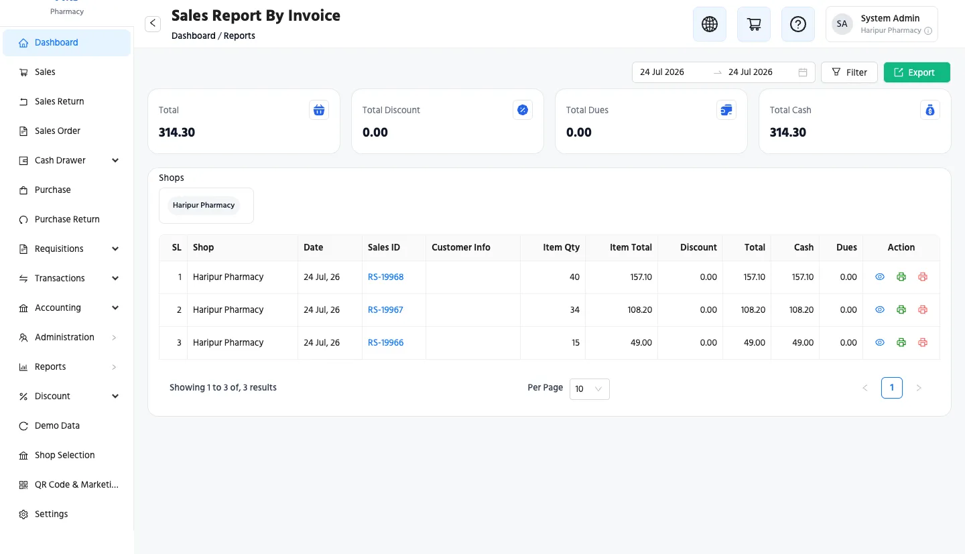Click the Haripur Pharmacy shop chip
This screenshot has height=554, width=965.
204,206
